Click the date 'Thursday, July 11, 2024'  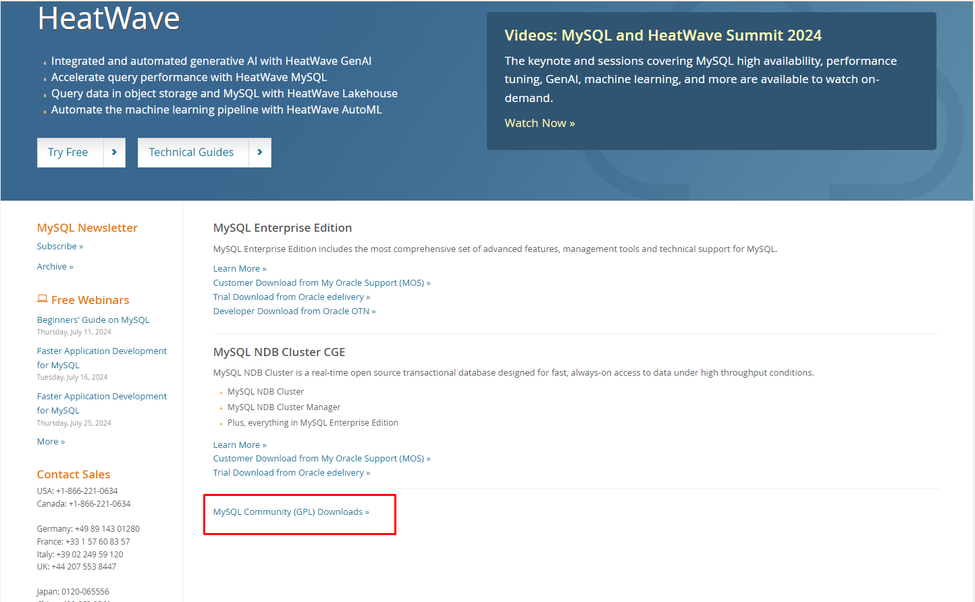74,332
